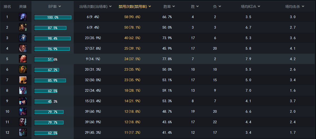Select the rank 5 hero portrait
Screen dimensions: 316x139
click(23, 59)
